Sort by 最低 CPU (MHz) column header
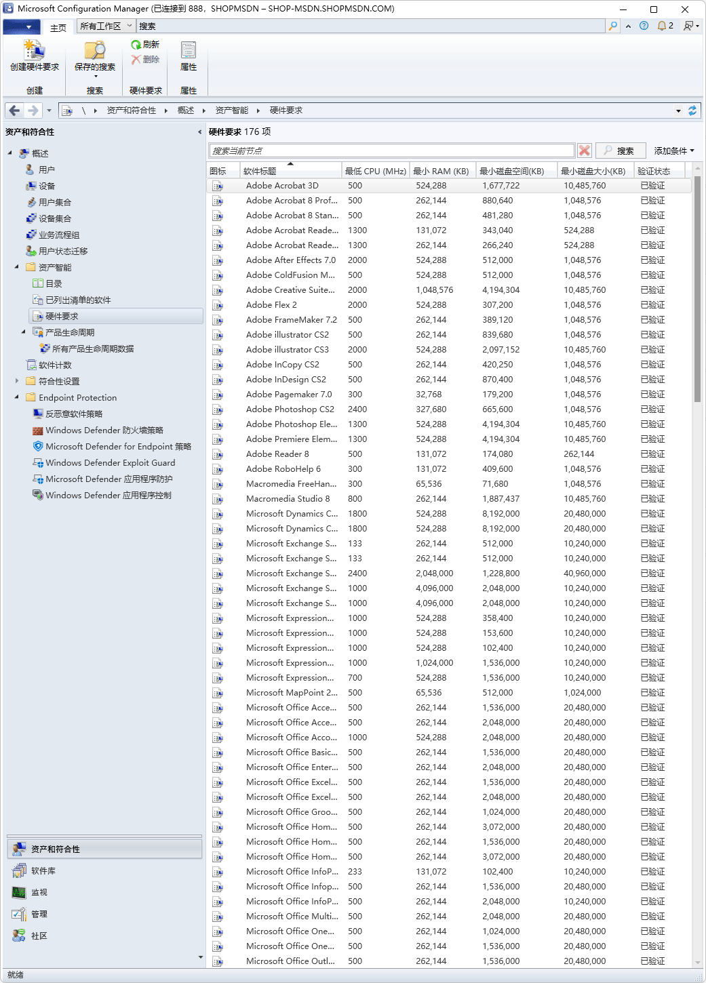The image size is (706, 983). pyautogui.click(x=375, y=171)
